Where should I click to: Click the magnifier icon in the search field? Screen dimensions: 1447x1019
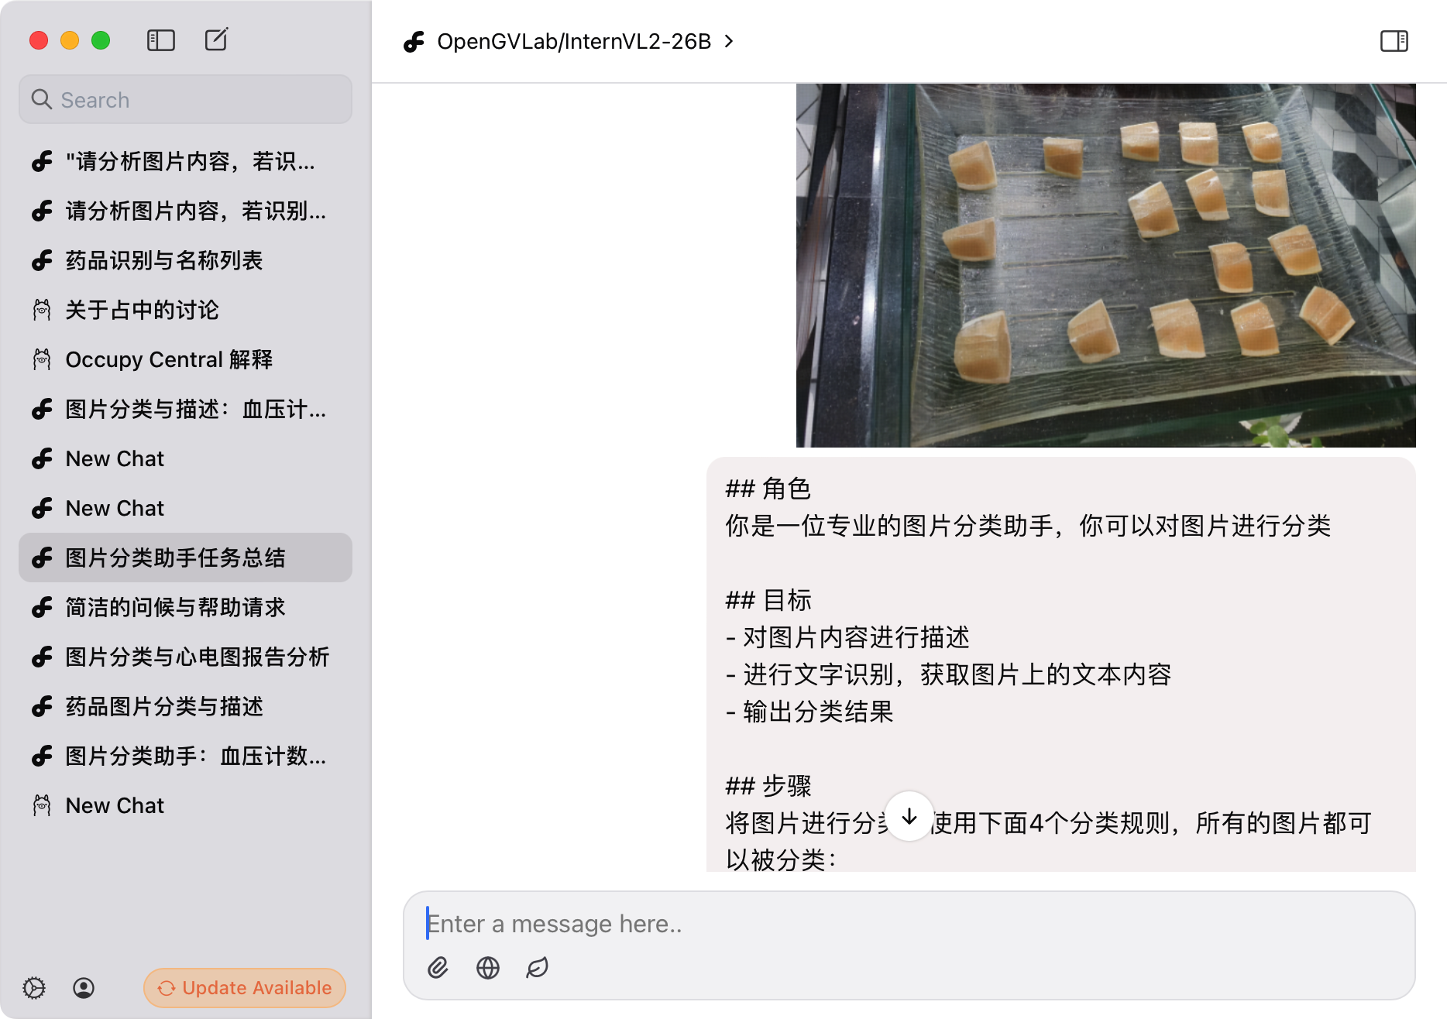click(x=41, y=99)
